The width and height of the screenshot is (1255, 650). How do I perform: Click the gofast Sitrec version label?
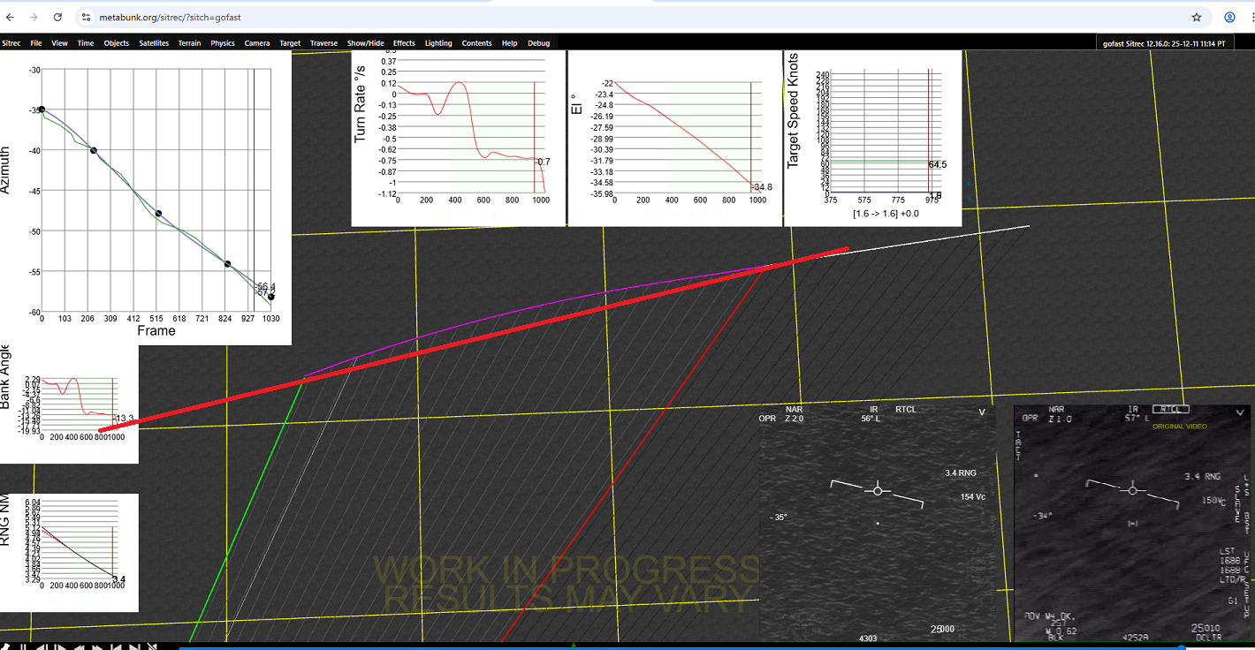point(1164,43)
